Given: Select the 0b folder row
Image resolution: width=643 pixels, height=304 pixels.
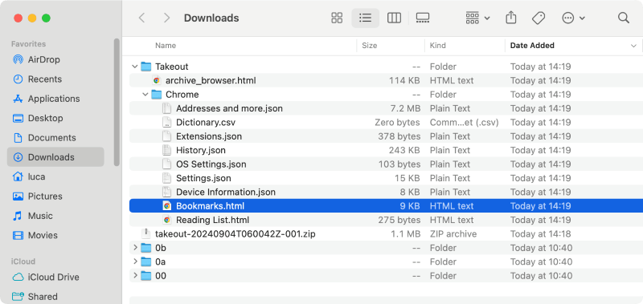Looking at the screenshot, I should (x=386, y=248).
